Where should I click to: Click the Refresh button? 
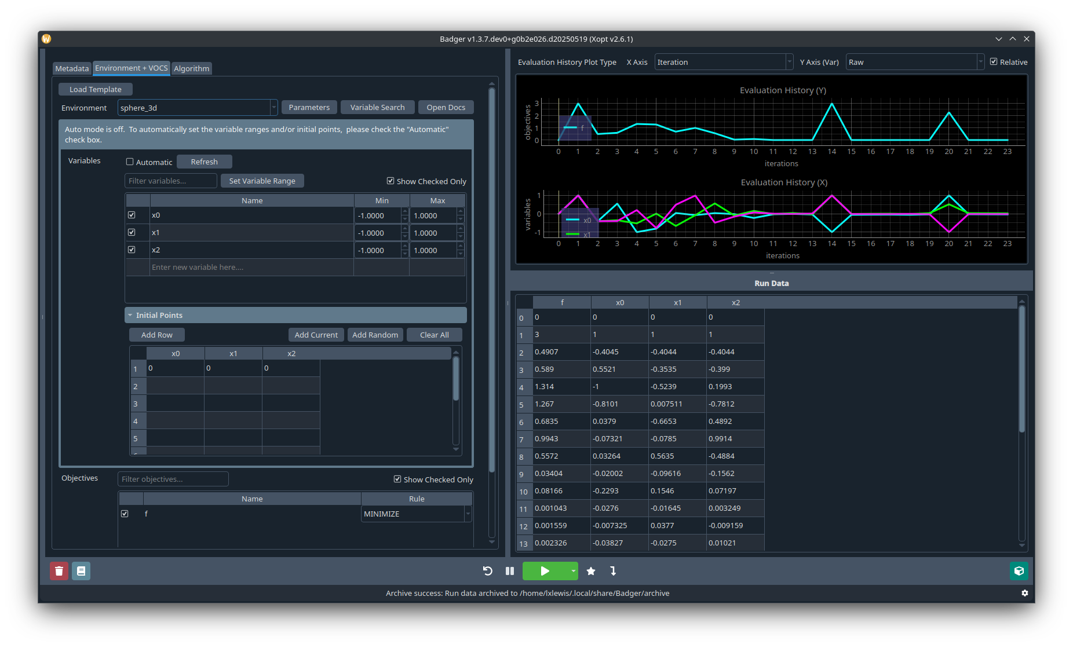(205, 162)
